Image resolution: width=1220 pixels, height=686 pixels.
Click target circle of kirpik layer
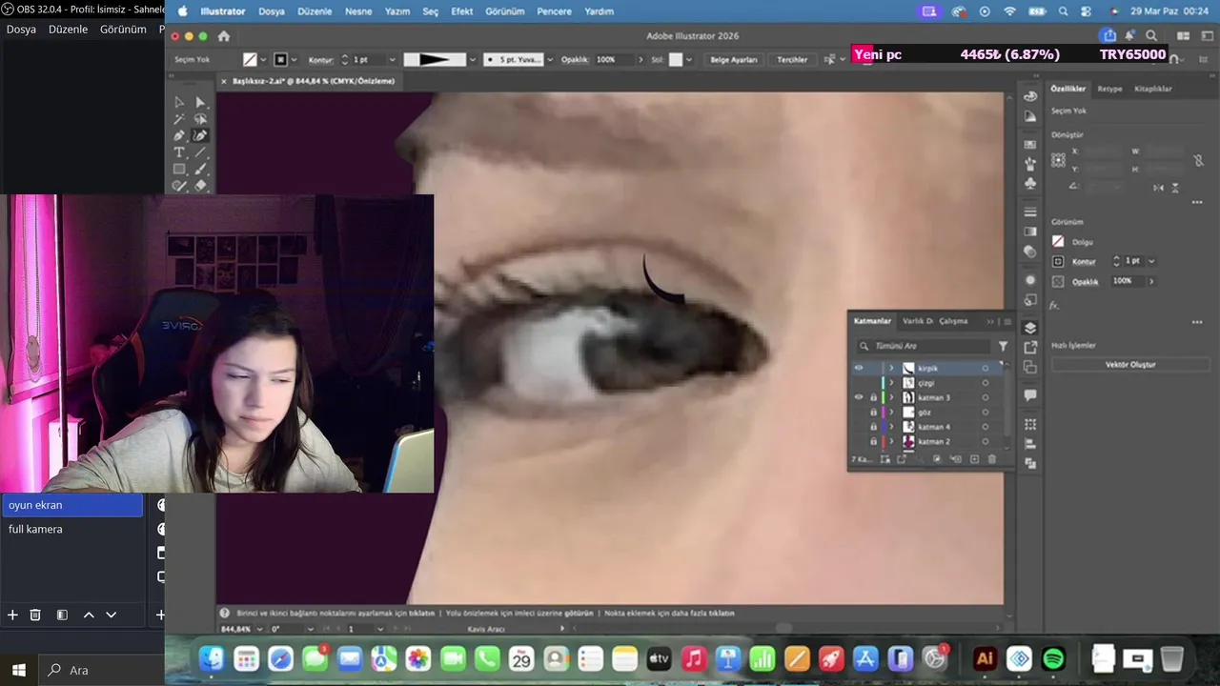[x=986, y=368]
